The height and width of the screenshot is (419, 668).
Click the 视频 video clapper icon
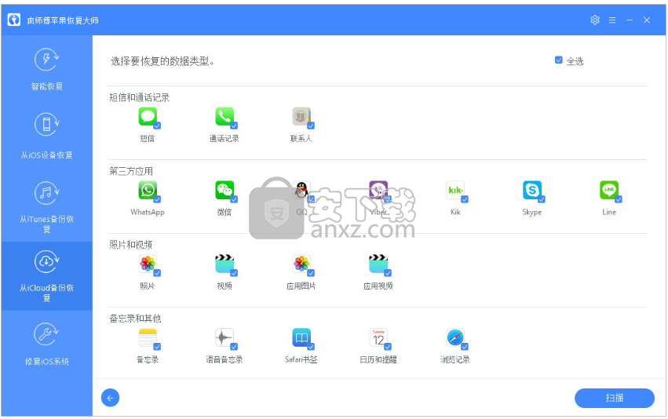[x=224, y=264]
